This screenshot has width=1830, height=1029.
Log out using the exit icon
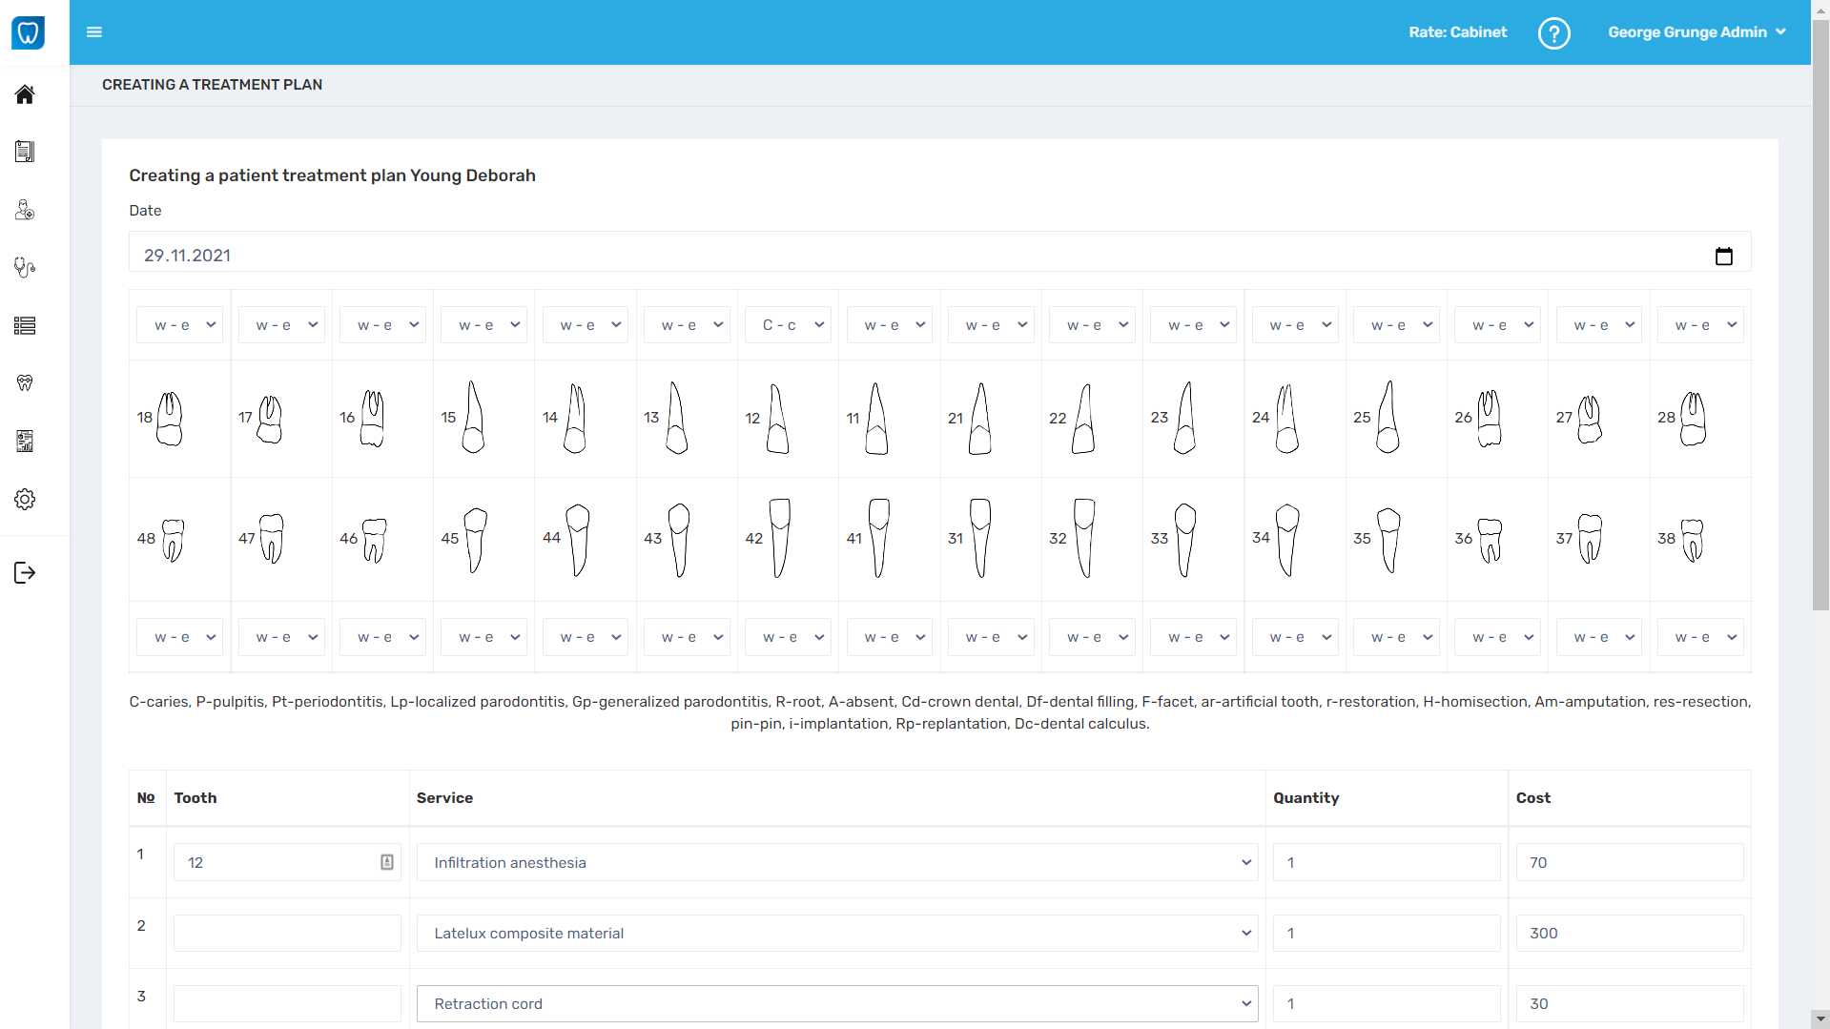point(24,572)
